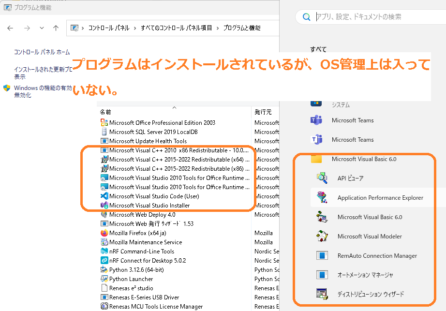Open the オートメーション マネージャ icon
The width and height of the screenshot is (446, 311).
tap(322, 275)
